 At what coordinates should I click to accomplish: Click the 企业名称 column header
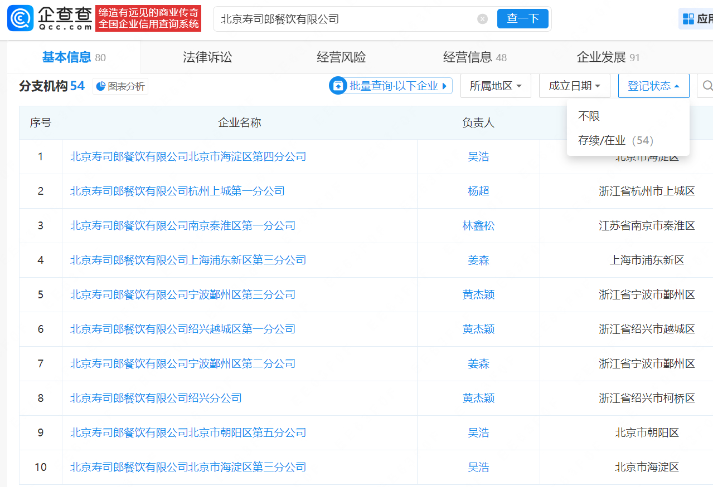[240, 122]
